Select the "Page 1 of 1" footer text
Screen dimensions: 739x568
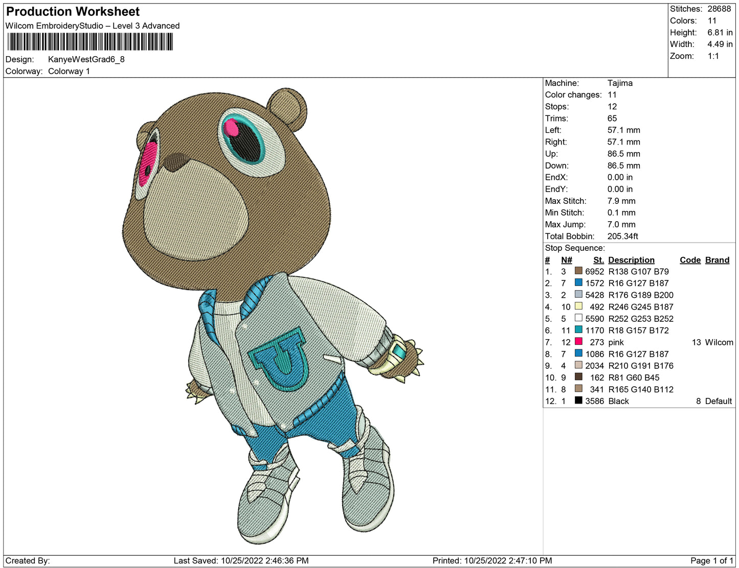[712, 560]
